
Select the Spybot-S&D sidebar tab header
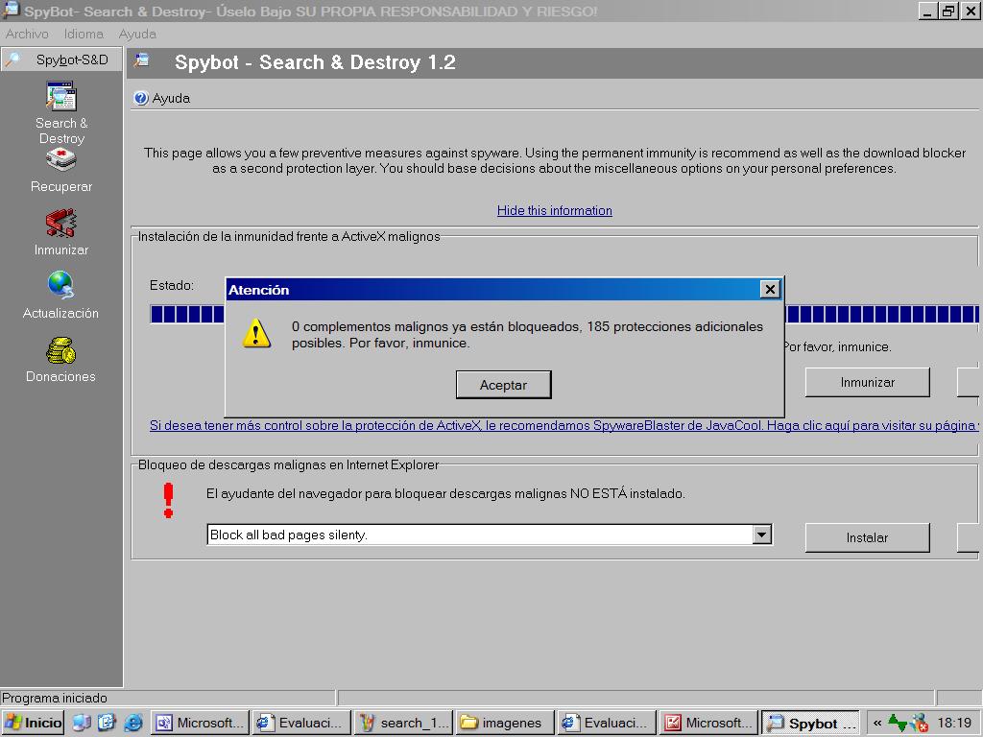pyautogui.click(x=61, y=59)
